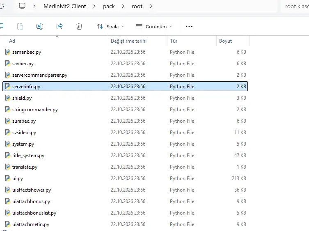Select the surabec.py file
The image size is (309, 231).
point(125,121)
